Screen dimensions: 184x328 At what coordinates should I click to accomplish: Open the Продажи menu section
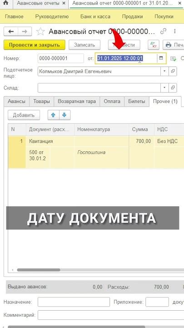point(132,17)
